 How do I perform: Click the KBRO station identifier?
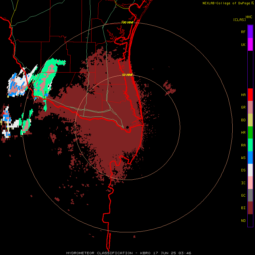[145, 253]
